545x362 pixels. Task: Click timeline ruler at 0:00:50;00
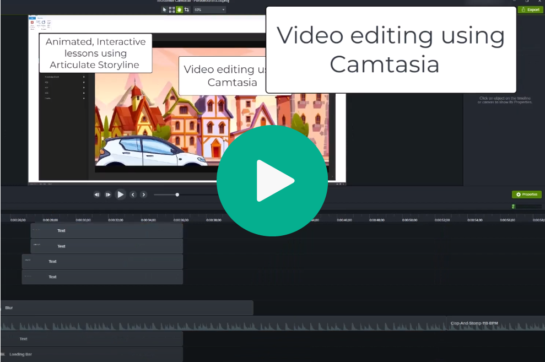pos(409,220)
